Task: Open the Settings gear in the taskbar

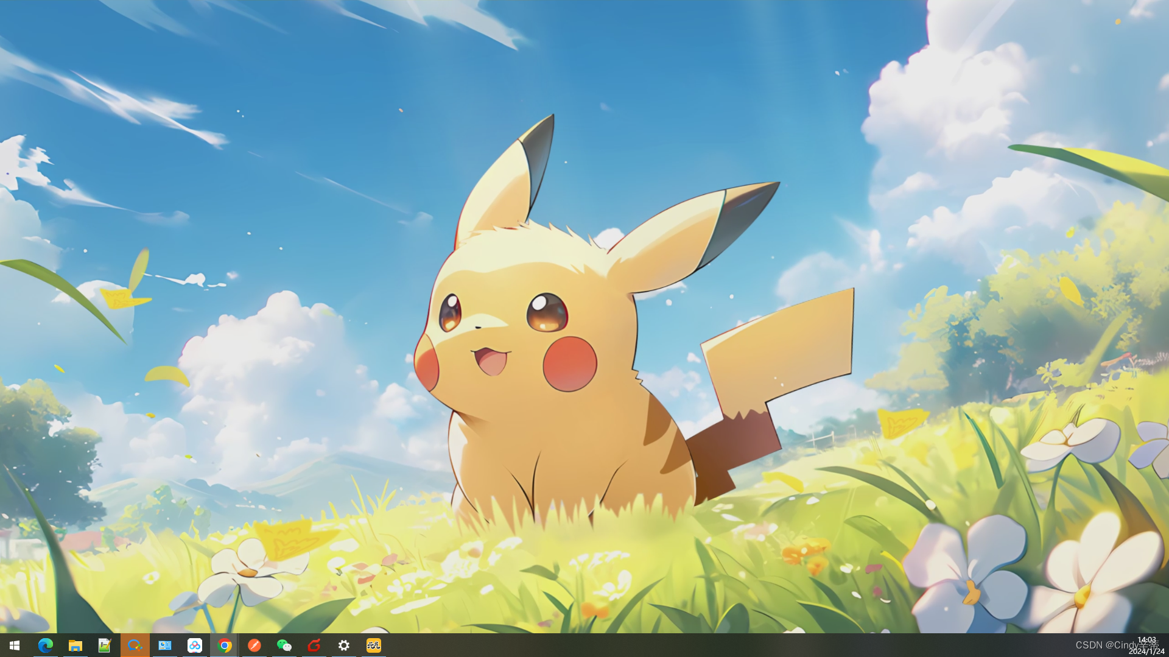Action: pos(344,645)
